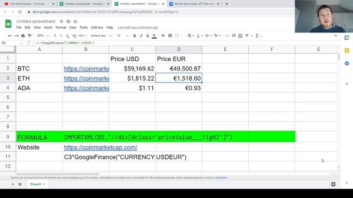
Task: Star the Untitled spreadsheet
Action: pyautogui.click(x=61, y=21)
